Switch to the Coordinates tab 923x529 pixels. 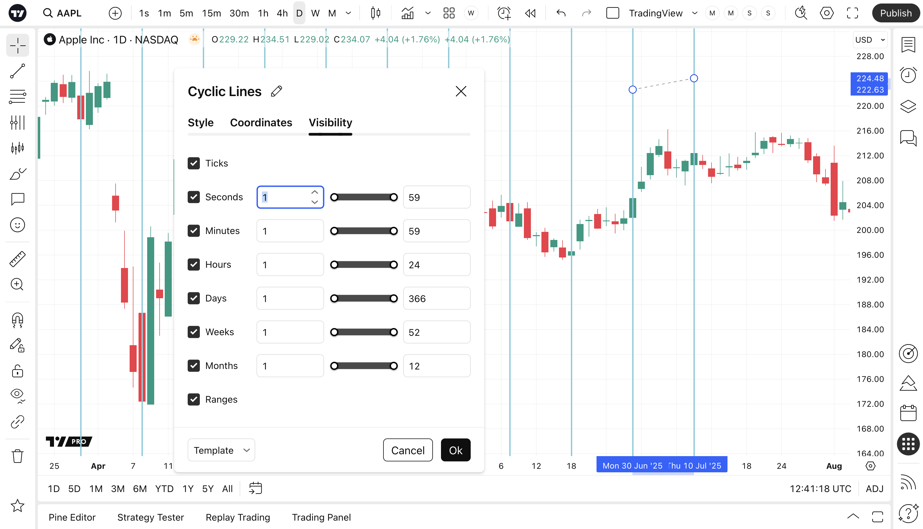point(261,123)
